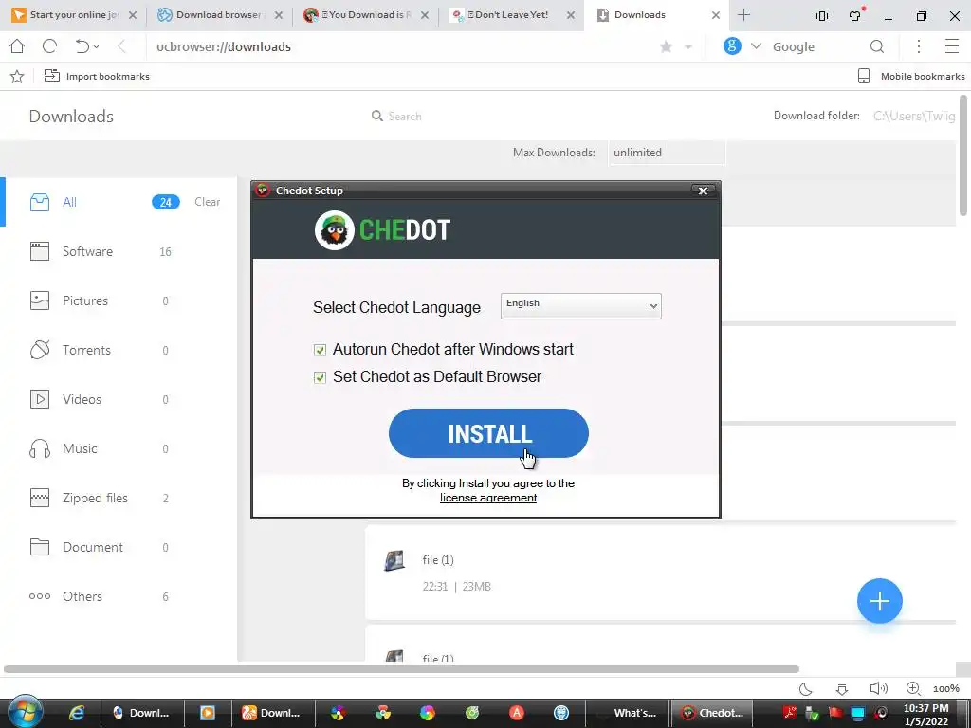The image size is (971, 728).
Task: Click the Windows Start orb
Action: pyautogui.click(x=24, y=713)
